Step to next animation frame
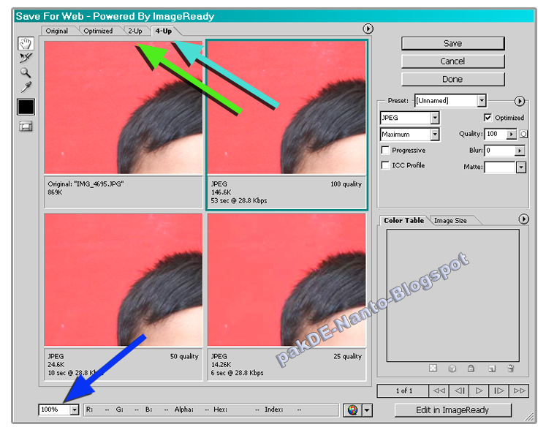The width and height of the screenshot is (546, 438). tap(499, 390)
